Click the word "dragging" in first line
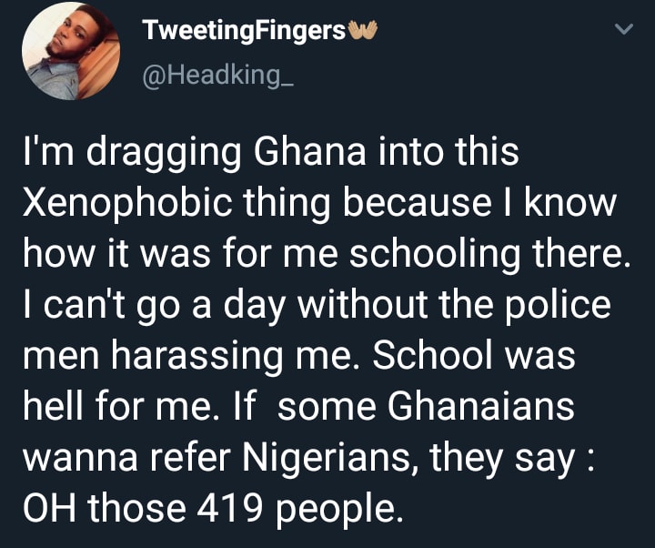This screenshot has height=548, width=655. pos(164,154)
